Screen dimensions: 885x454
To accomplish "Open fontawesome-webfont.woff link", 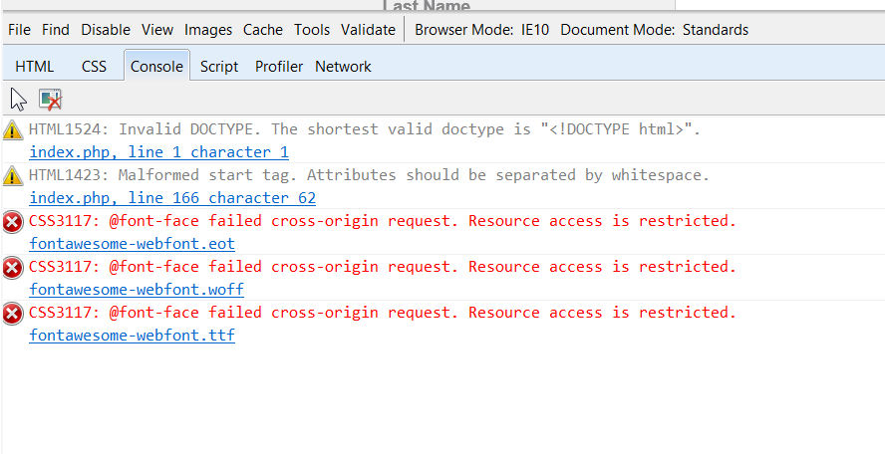I will (x=136, y=290).
